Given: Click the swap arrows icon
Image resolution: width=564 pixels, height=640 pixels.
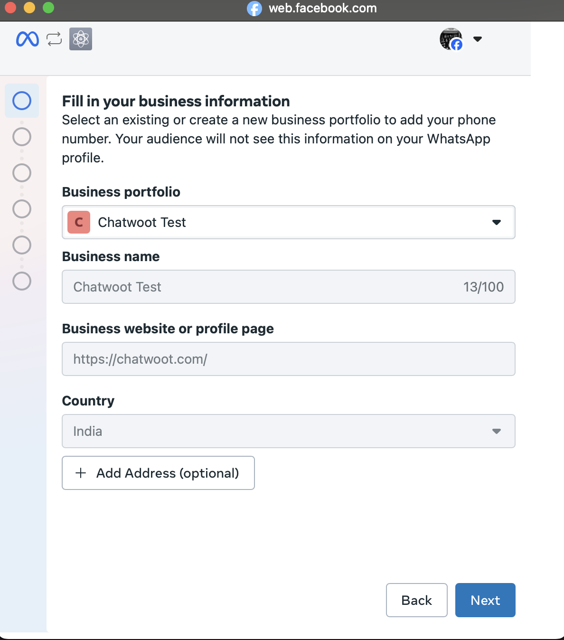Looking at the screenshot, I should coord(54,39).
